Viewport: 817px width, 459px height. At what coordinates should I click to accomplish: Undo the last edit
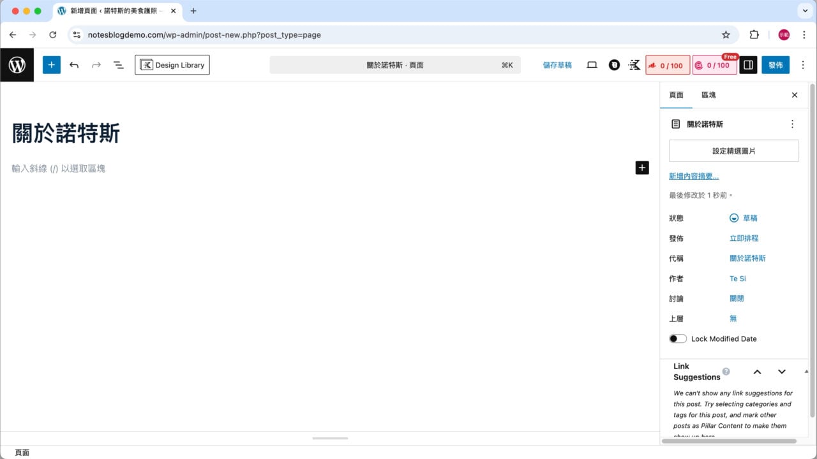click(x=74, y=65)
